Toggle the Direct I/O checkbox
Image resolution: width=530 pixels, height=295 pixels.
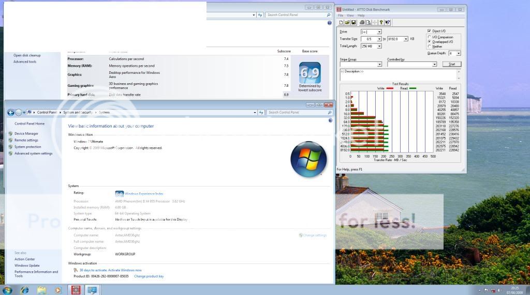429,31
